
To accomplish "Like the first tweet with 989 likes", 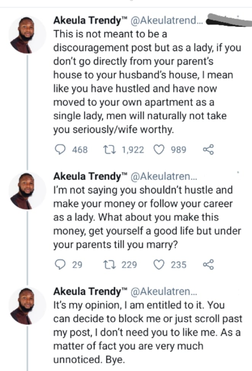I will [x=158, y=150].
